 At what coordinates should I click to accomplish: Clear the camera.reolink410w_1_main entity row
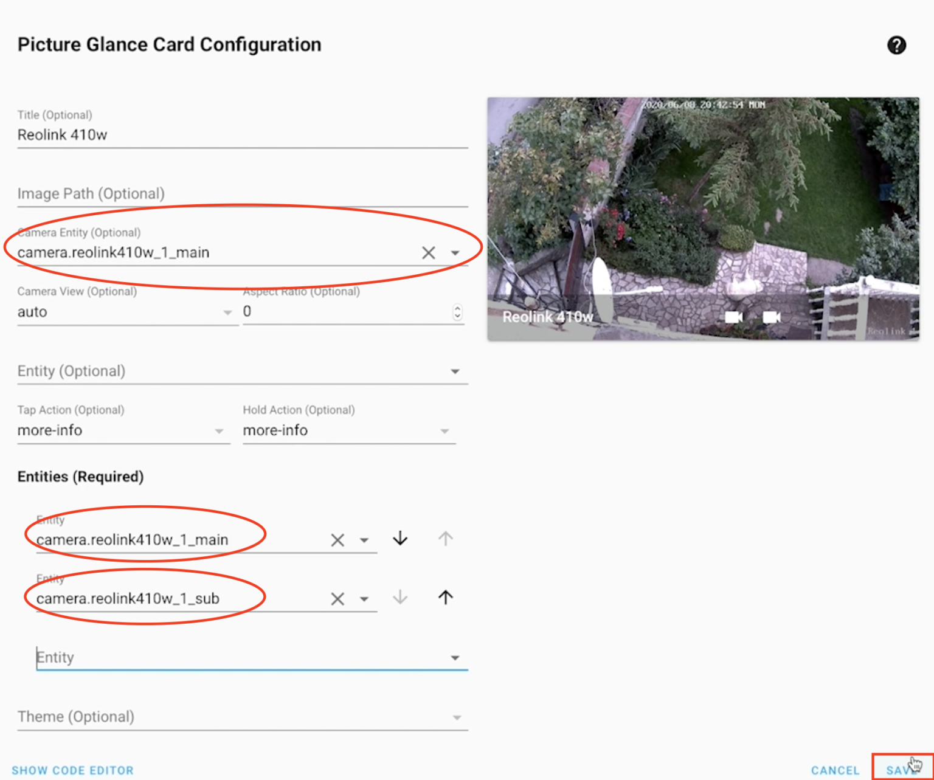pos(337,539)
